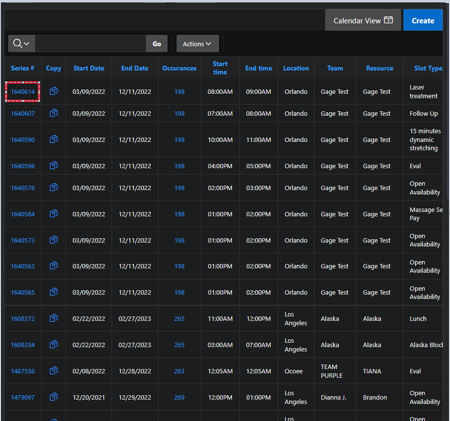Click the copy icon for series 1640614
The image size is (450, 421).
[x=53, y=91]
